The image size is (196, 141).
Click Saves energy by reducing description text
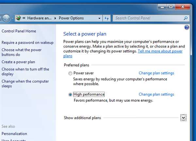tap(120, 81)
